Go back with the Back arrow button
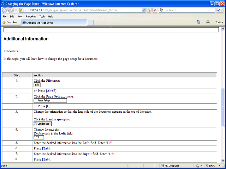The width and height of the screenshot is (226, 169). [x=5, y=10]
